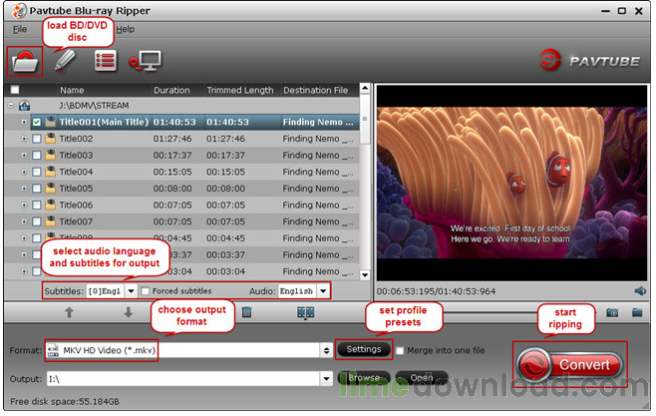The height and width of the screenshot is (416, 656).
Task: Select the Title004 row name
Action: click(76, 172)
